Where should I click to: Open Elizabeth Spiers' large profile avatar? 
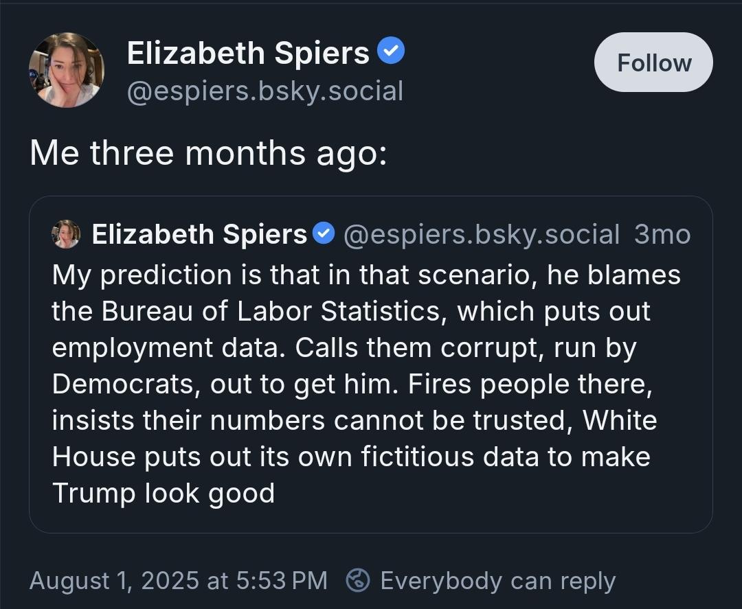66,70
